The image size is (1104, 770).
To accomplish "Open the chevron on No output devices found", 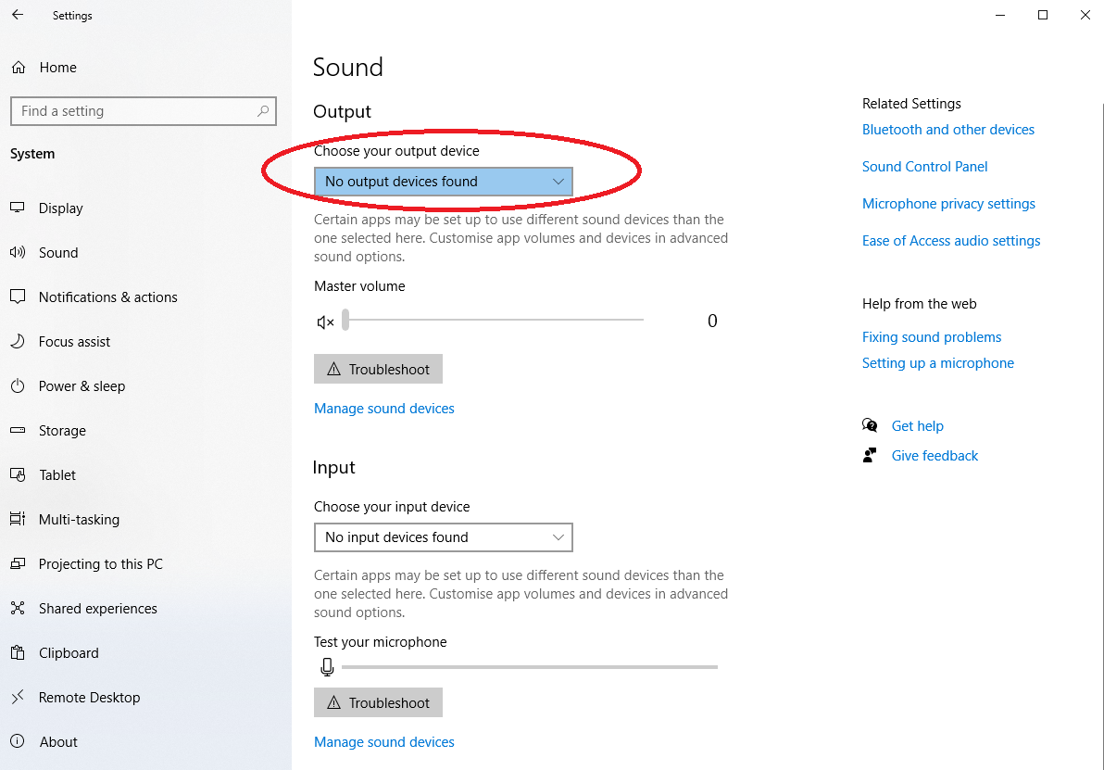I will coord(558,181).
